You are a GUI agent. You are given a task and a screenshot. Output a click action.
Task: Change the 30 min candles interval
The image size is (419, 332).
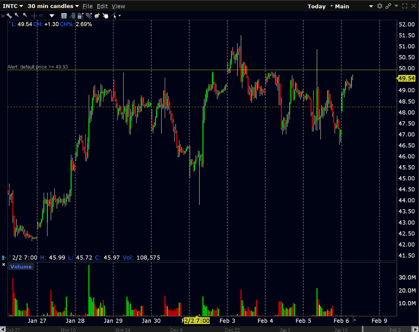pos(53,6)
